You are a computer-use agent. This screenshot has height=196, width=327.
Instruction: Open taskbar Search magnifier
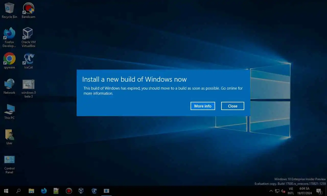pyautogui.click(x=18, y=191)
